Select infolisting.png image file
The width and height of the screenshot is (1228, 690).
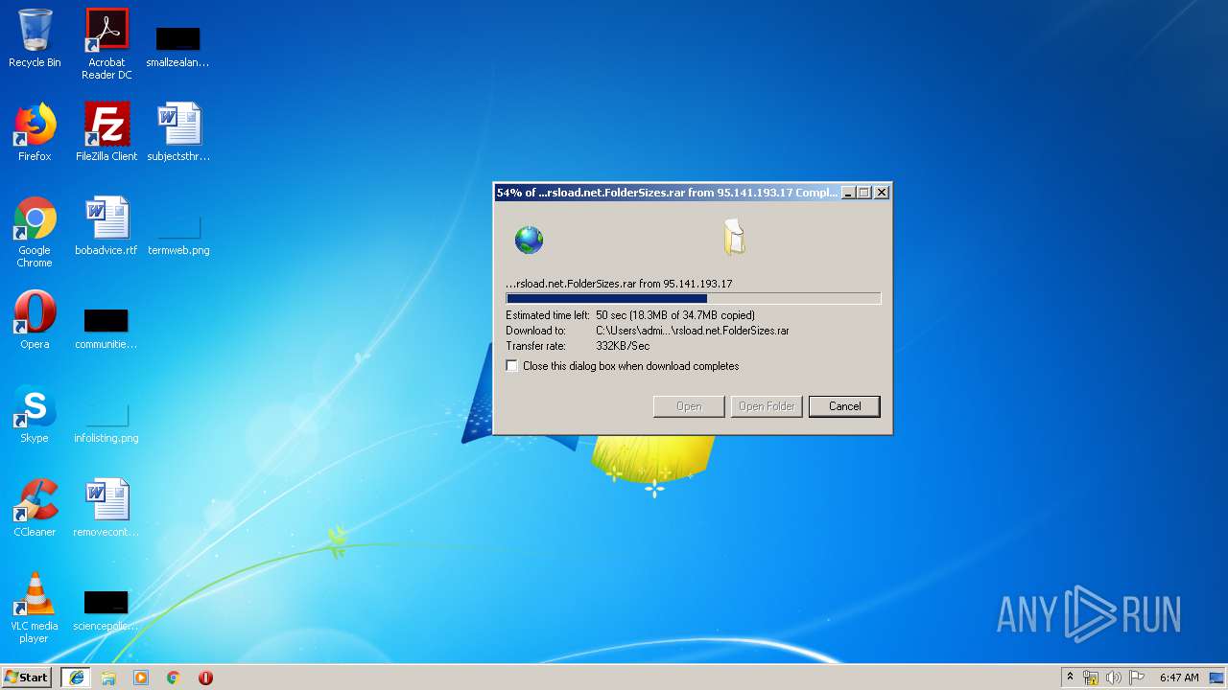pos(106,423)
